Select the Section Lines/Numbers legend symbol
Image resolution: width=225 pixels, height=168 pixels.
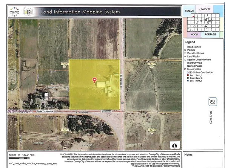click(x=185, y=60)
